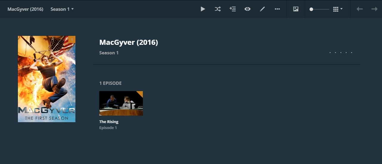
Task: Click the Season 1 subtitle under title
Action: 109,53
